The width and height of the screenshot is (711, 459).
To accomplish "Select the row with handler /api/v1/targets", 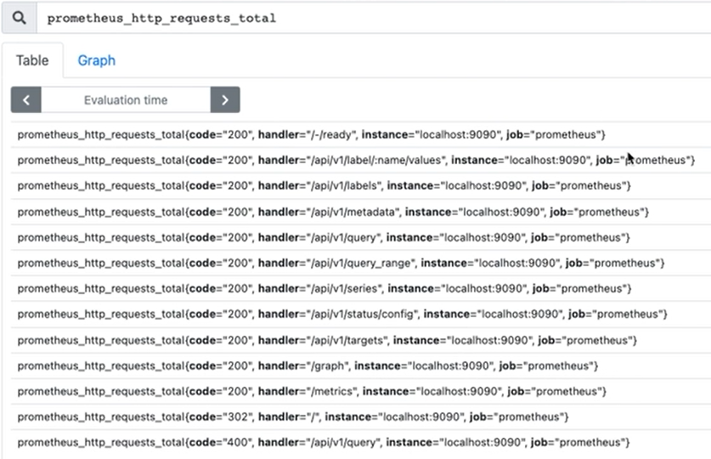I will [x=327, y=340].
